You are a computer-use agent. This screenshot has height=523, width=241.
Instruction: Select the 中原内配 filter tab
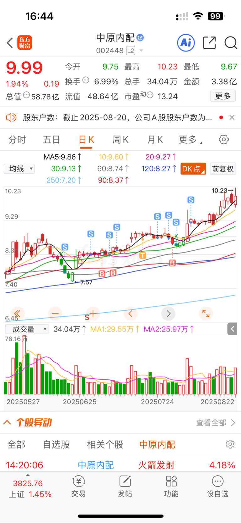(x=157, y=445)
